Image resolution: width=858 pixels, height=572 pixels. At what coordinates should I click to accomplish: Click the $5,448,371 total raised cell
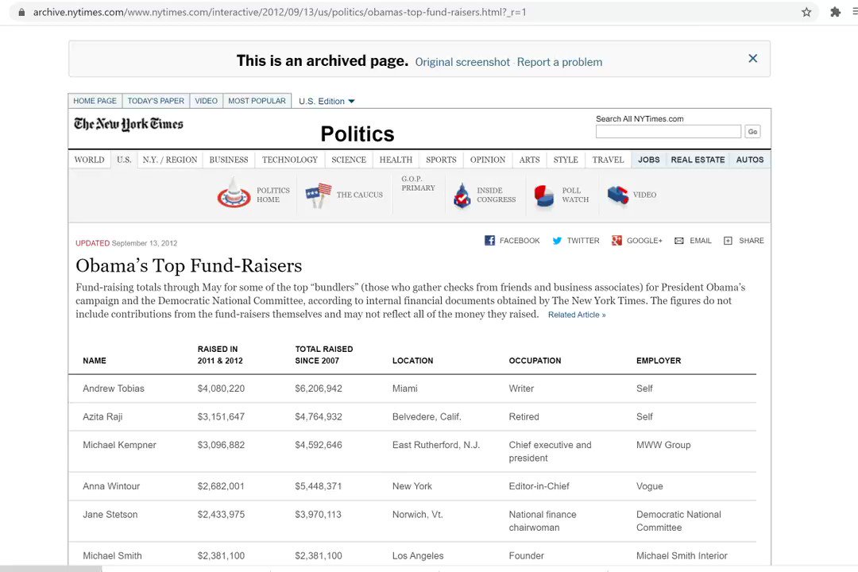point(319,486)
